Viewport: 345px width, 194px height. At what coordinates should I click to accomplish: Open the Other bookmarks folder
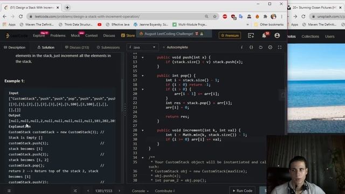pyautogui.click(x=268, y=25)
